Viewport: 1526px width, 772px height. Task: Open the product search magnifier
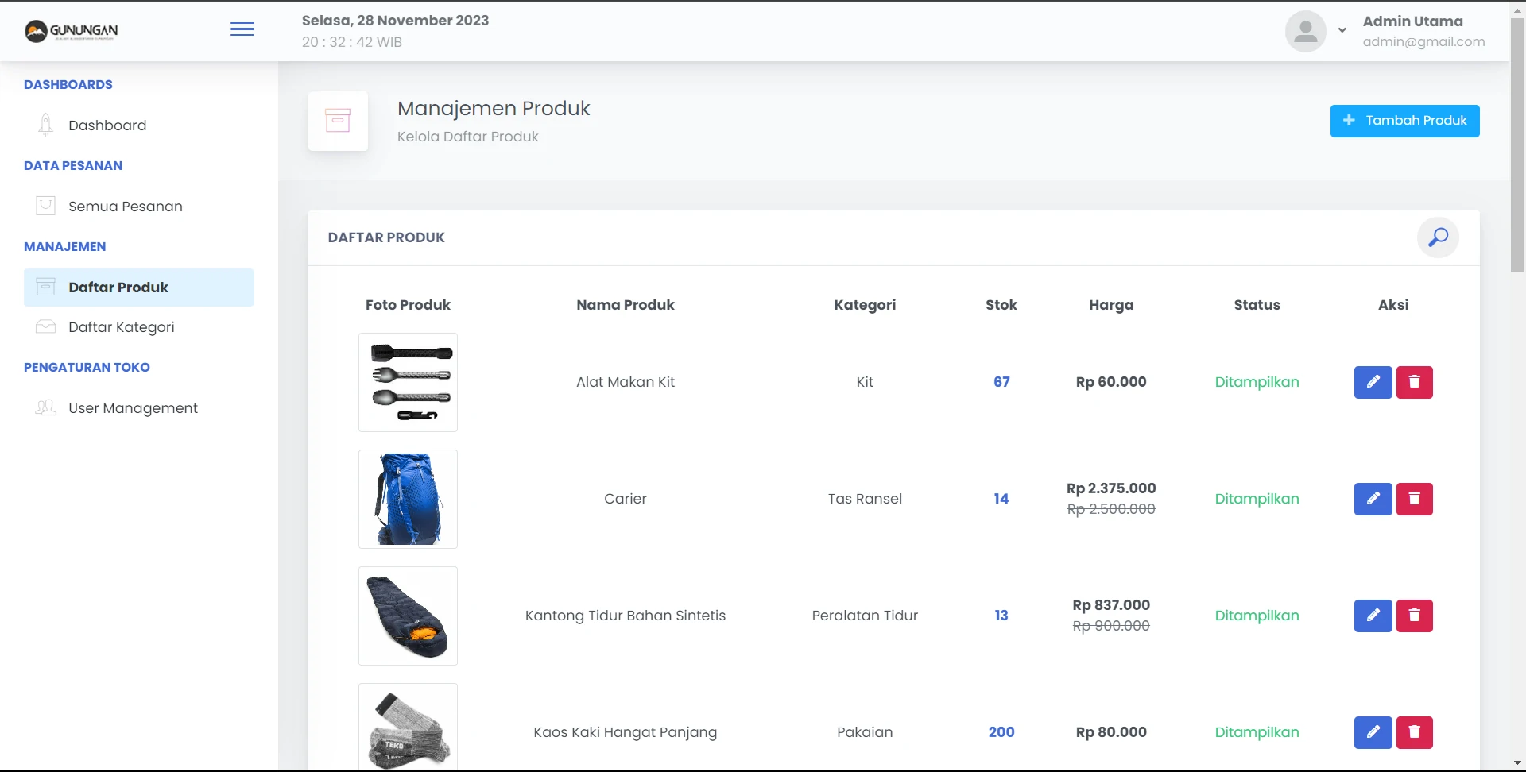click(x=1438, y=237)
